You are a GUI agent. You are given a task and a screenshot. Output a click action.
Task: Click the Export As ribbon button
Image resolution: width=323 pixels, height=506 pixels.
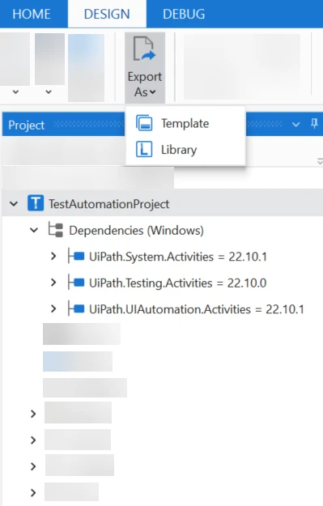145,68
